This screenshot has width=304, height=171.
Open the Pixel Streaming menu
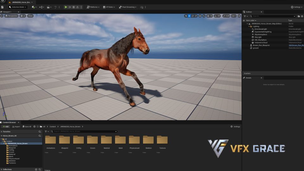pyautogui.click(x=128, y=7)
